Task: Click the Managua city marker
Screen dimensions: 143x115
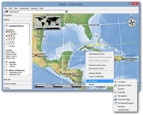Action: pos(73,80)
